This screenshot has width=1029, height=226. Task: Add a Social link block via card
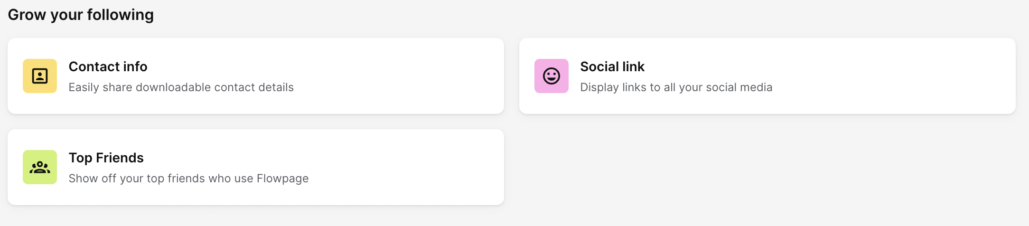[767, 76]
